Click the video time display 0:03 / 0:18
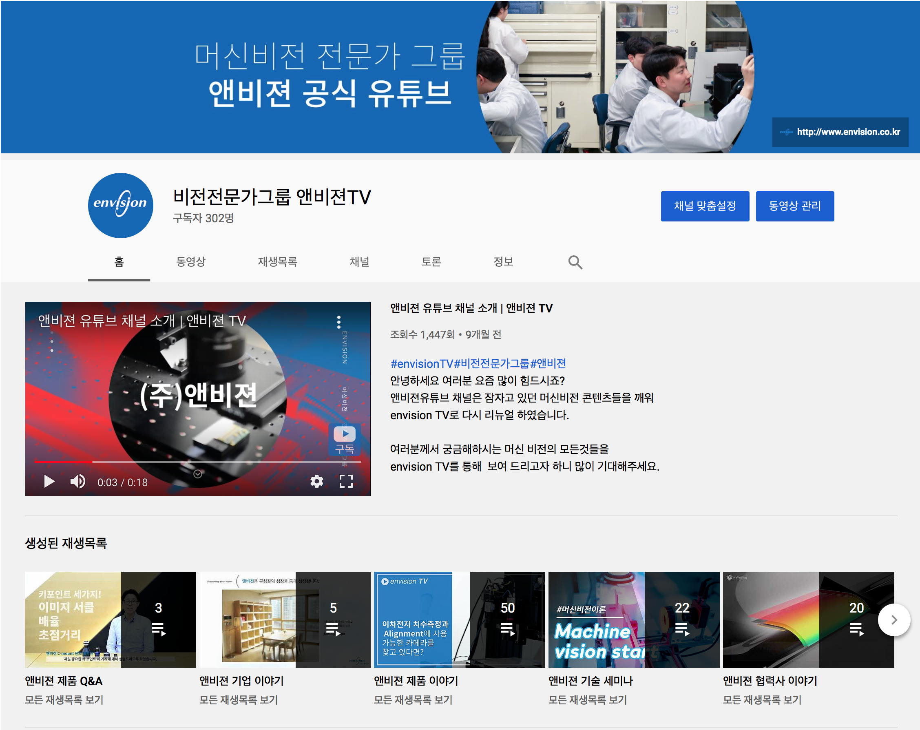The width and height of the screenshot is (920, 730). pos(122,482)
